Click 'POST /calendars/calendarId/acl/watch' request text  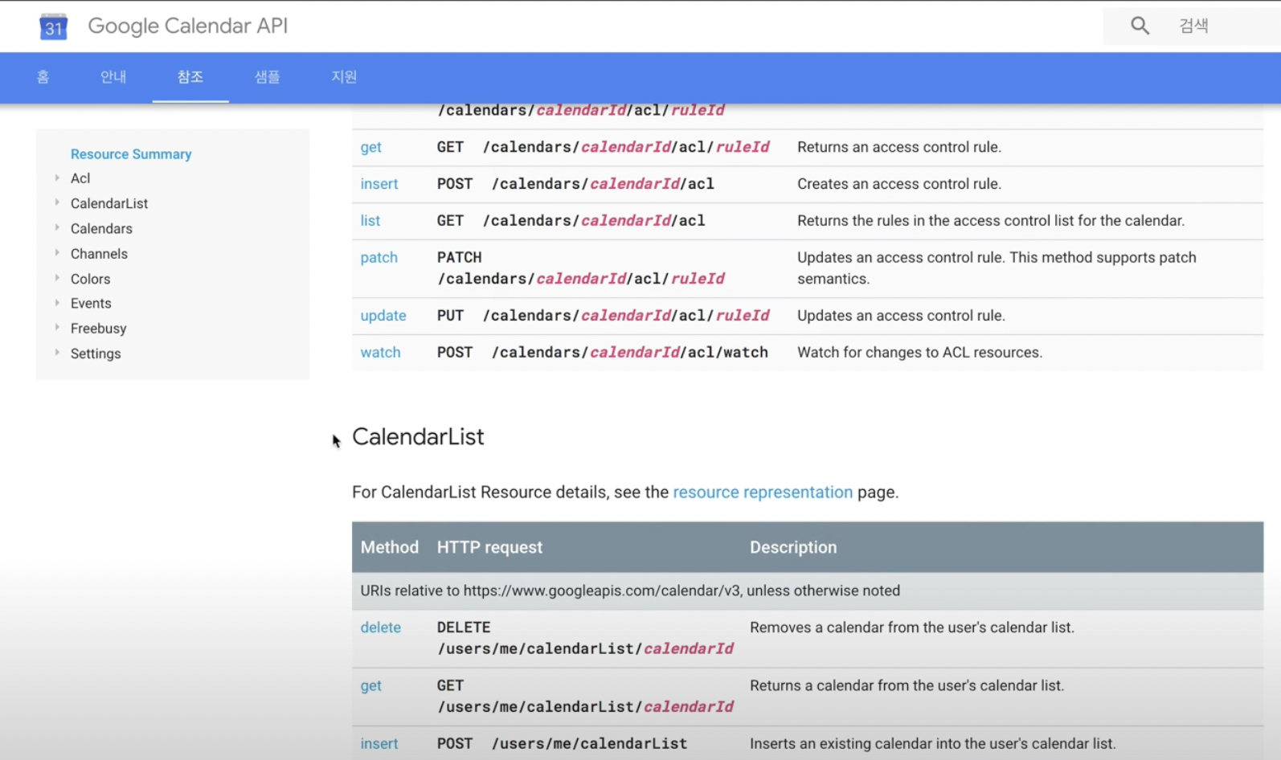pyautogui.click(x=603, y=353)
